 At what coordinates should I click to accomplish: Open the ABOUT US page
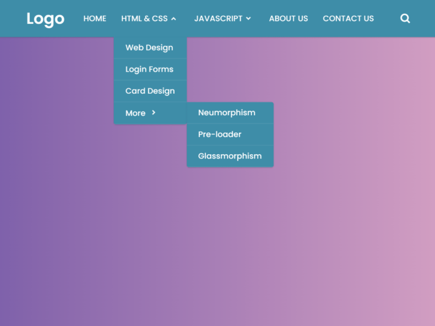pyautogui.click(x=288, y=19)
